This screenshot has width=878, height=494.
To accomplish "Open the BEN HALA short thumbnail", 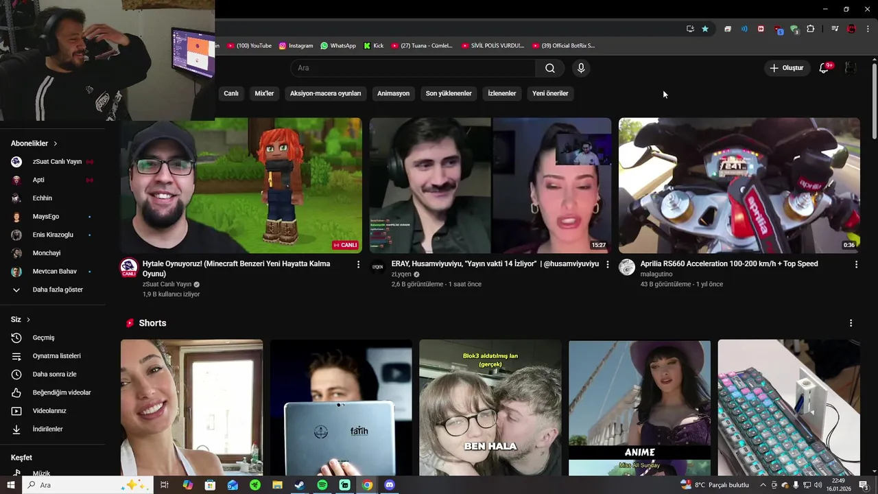I will [490, 408].
